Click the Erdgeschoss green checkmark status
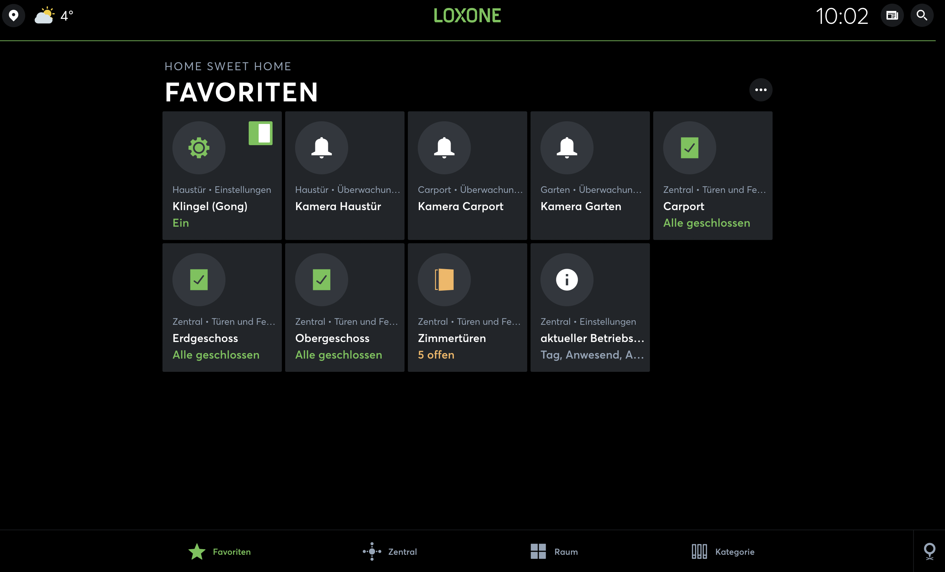The height and width of the screenshot is (572, 945). coord(199,279)
